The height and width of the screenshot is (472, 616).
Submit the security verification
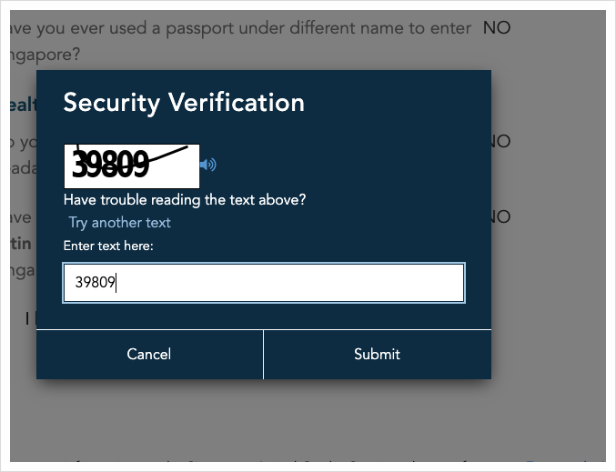[377, 354]
